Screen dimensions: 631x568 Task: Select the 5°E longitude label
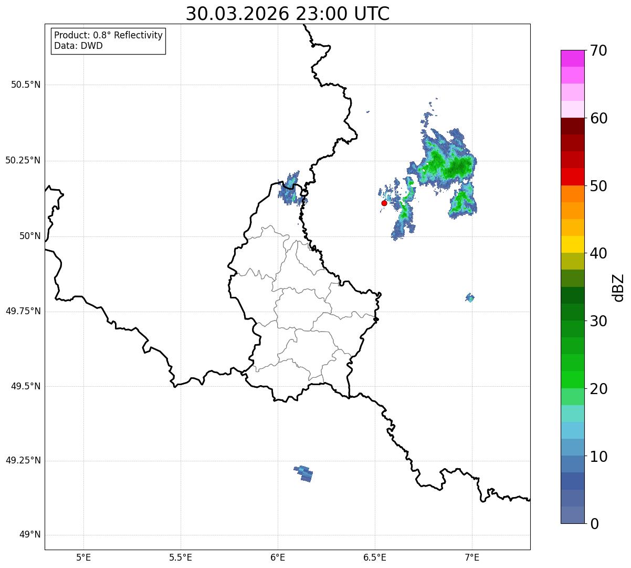pos(83,557)
